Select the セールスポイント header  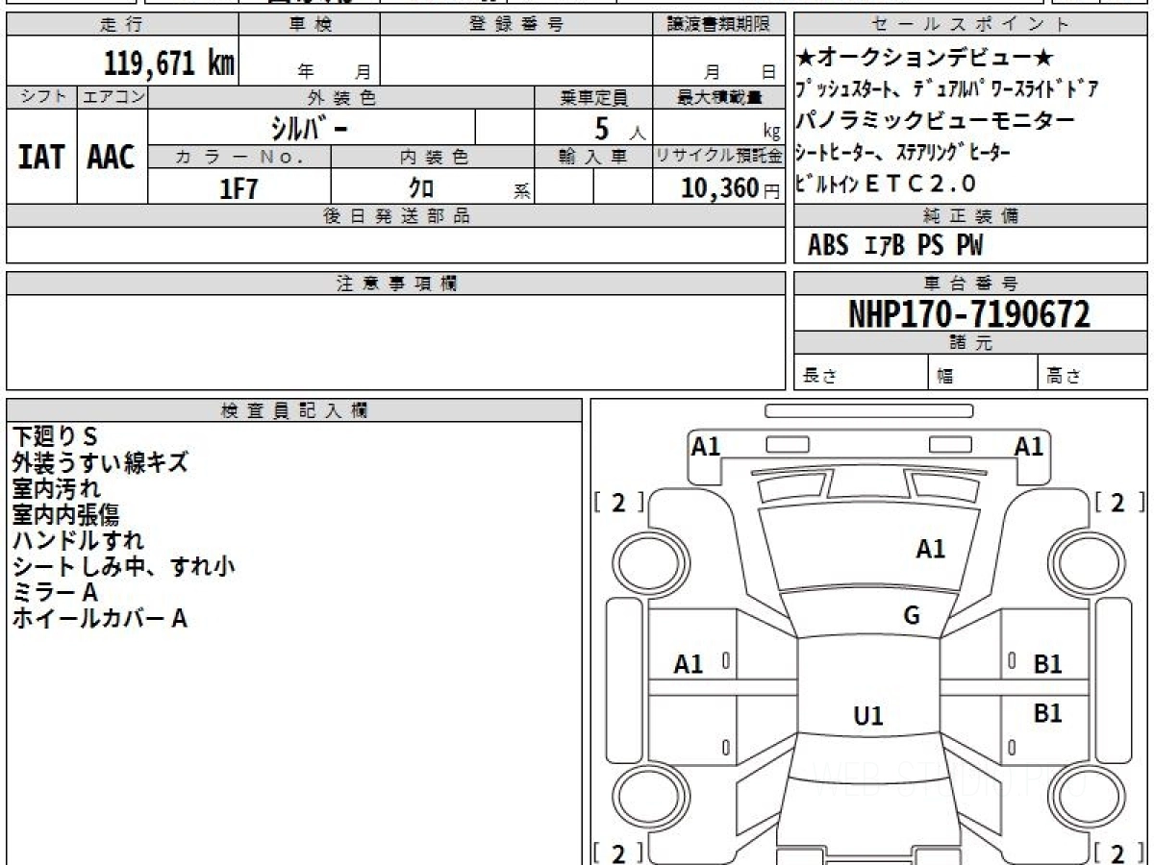(x=971, y=25)
